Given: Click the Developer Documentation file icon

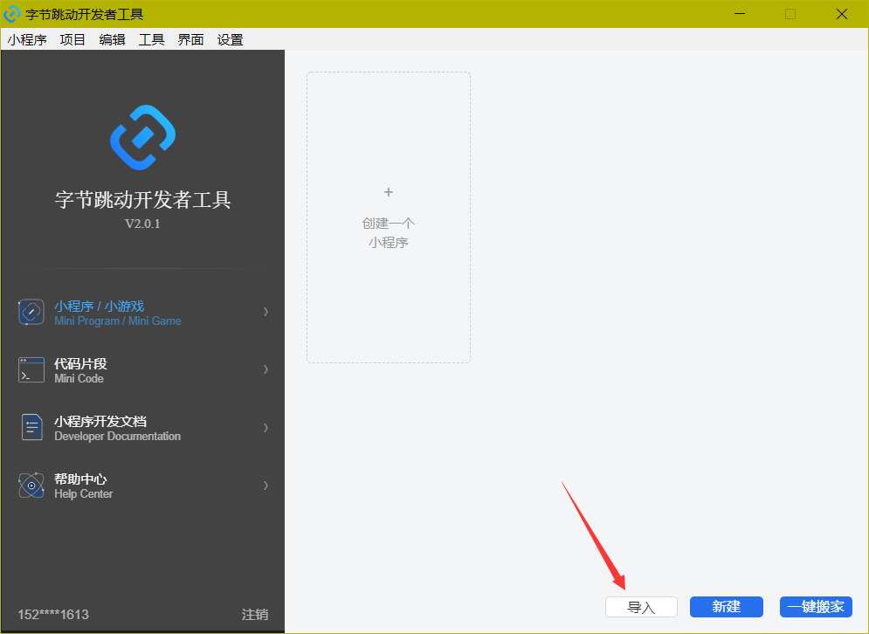Looking at the screenshot, I should point(31,427).
